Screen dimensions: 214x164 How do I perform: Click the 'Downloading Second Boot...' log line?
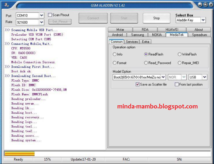point(34,76)
